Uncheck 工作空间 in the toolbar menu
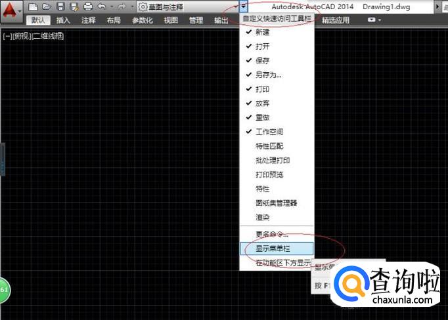The image size is (448, 320). (x=277, y=132)
